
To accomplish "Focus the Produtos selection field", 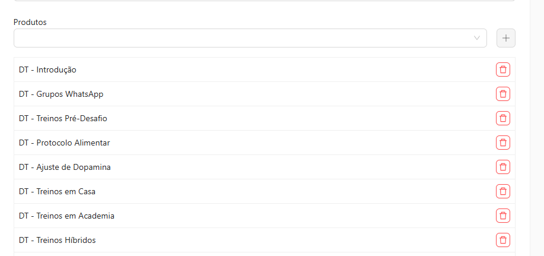I will 250,38.
